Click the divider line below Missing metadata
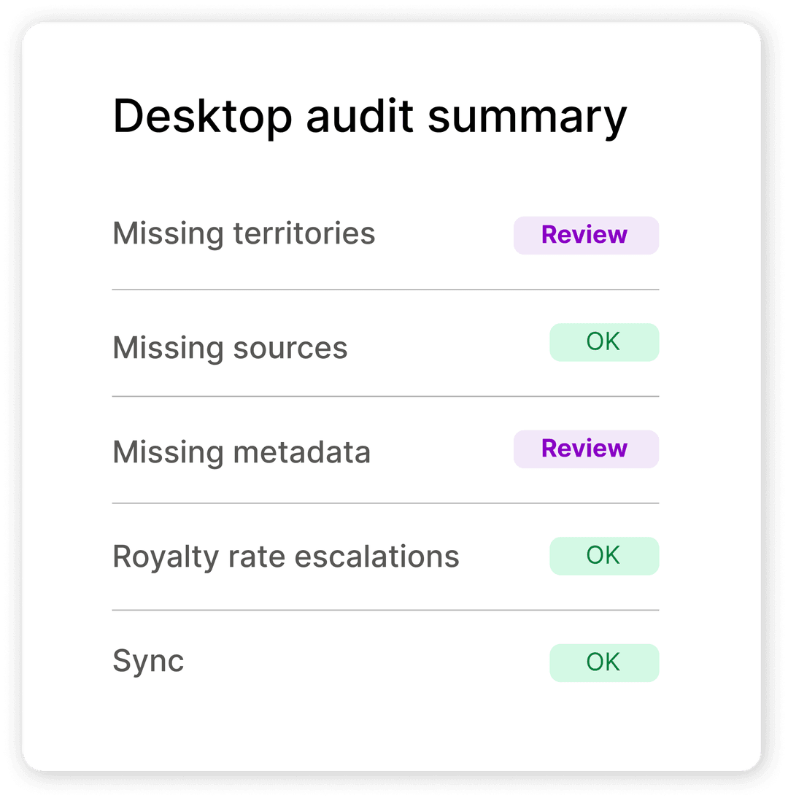This screenshot has width=788, height=798. pos(385,503)
